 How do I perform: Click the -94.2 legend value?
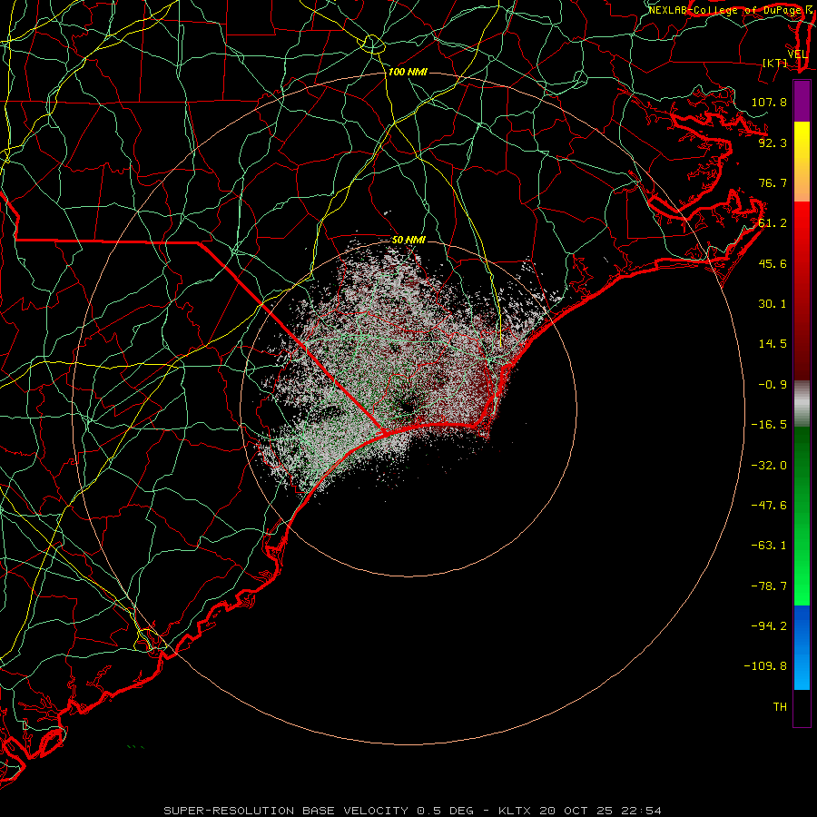[x=769, y=625]
